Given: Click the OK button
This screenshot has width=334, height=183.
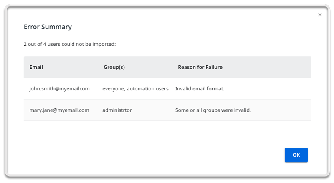Looking at the screenshot, I should click(x=296, y=155).
